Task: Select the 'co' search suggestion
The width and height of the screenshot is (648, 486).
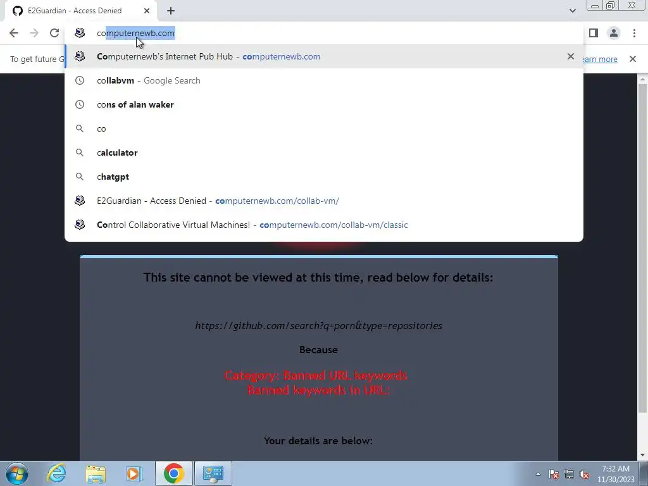Action: tap(324, 128)
